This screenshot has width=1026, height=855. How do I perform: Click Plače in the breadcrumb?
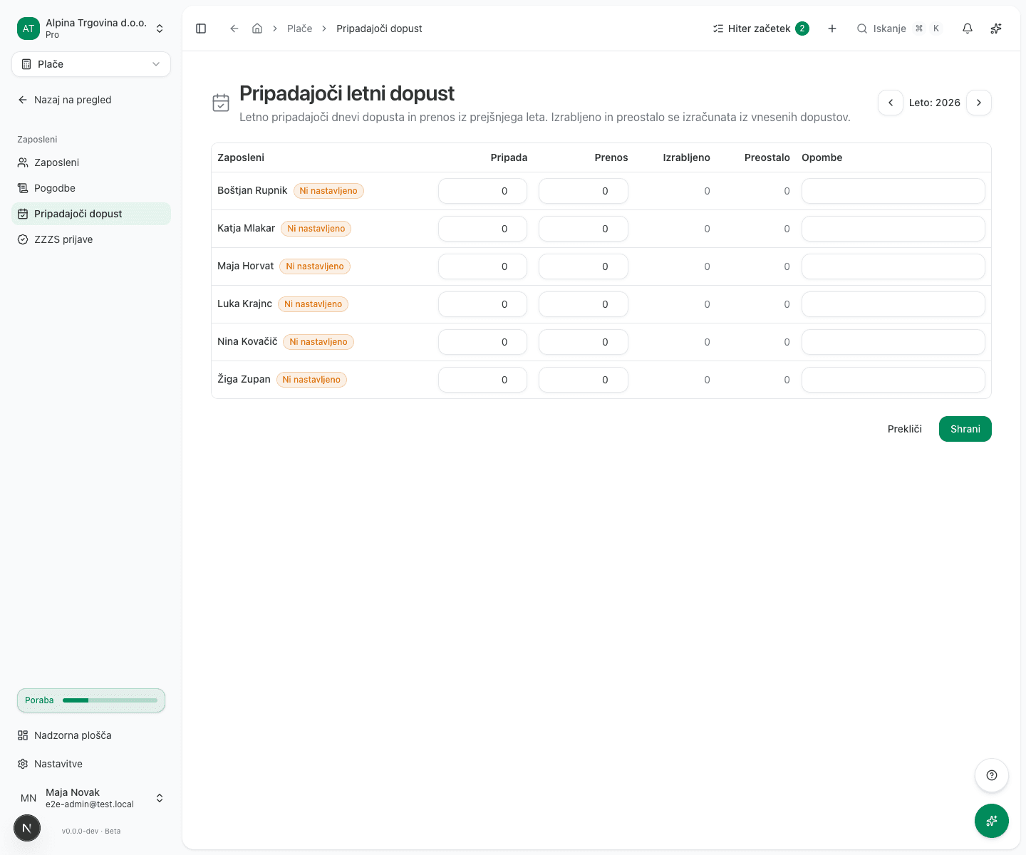300,28
